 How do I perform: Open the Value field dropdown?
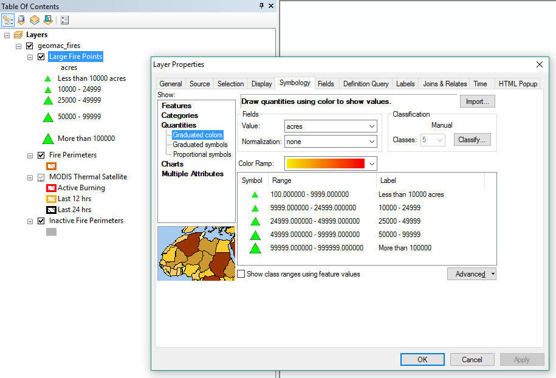372,126
